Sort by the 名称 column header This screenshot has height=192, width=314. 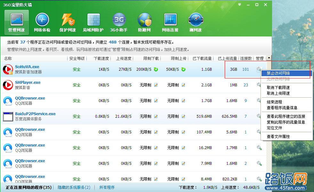click(x=8, y=59)
